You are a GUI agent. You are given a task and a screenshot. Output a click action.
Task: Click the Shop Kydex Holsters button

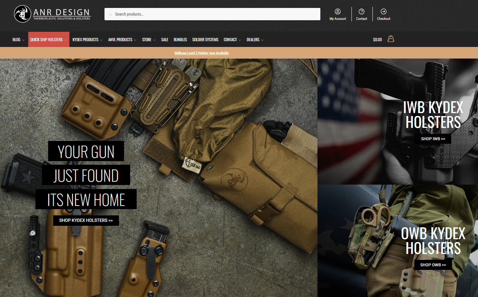pos(86,220)
